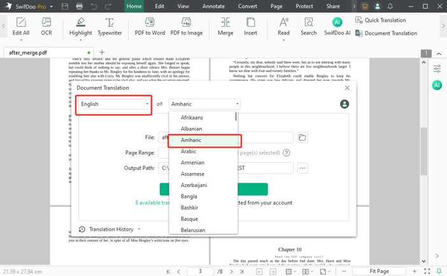Zoom out with the minus button

coord(344,272)
